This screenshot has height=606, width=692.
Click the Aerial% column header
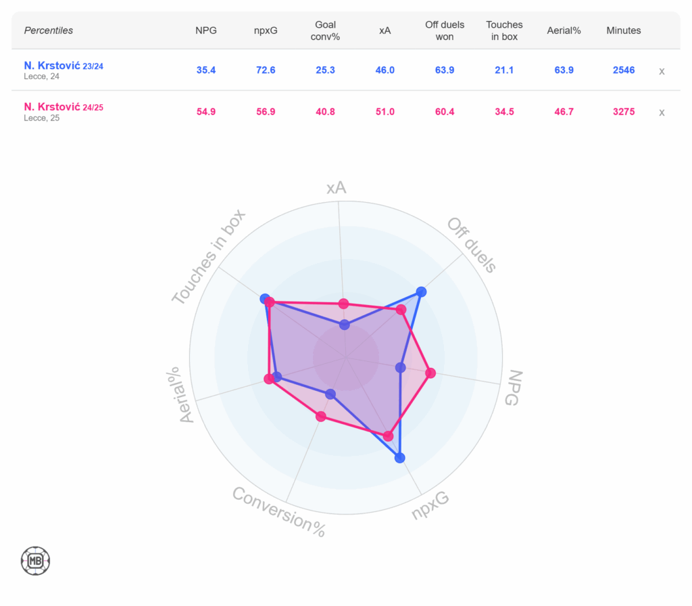coord(564,30)
